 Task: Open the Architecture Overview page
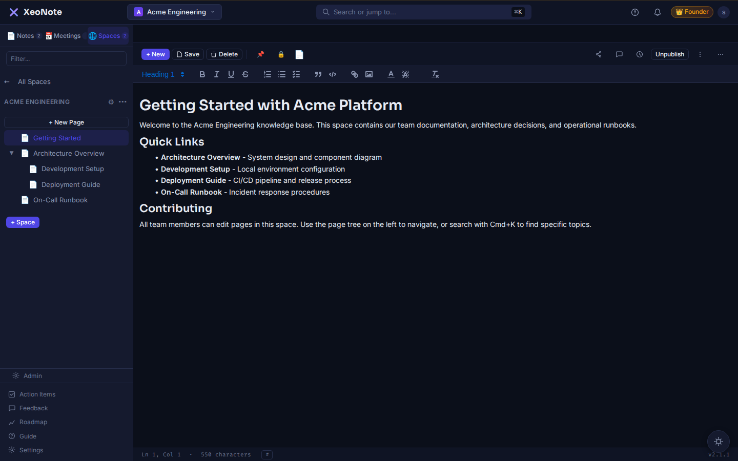(x=69, y=153)
